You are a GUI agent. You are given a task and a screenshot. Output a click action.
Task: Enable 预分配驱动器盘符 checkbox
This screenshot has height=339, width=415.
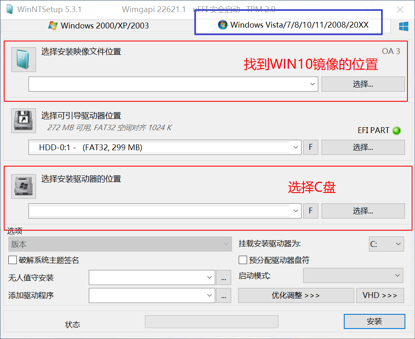[x=243, y=260]
